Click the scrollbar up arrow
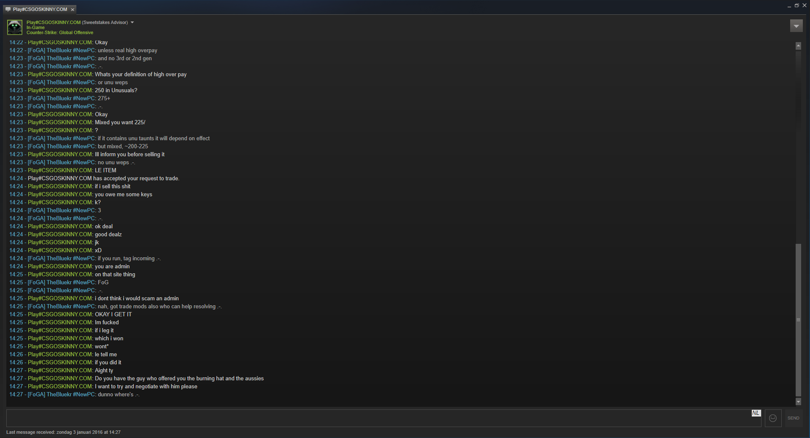The image size is (810, 438). (798, 45)
